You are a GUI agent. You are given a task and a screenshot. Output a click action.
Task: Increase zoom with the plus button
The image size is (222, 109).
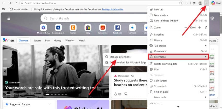(200, 27)
